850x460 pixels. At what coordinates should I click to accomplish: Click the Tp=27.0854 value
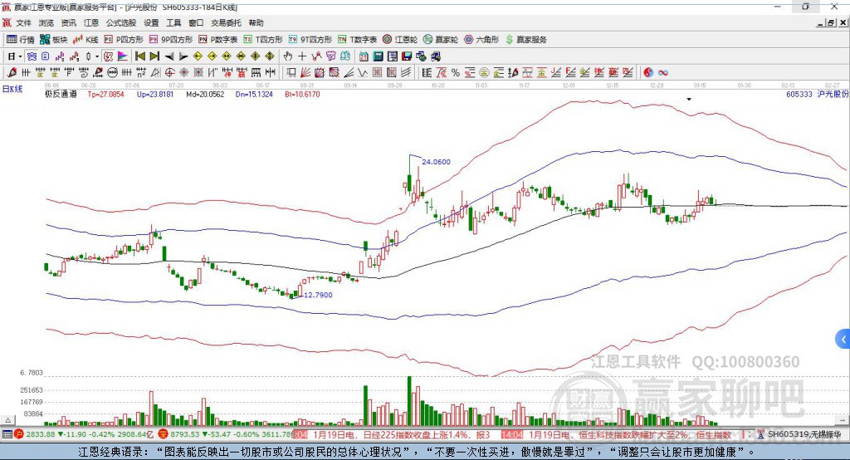(x=105, y=94)
